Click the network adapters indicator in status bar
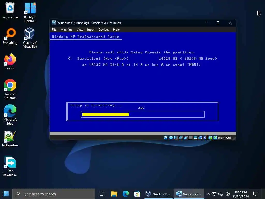 click(x=181, y=138)
